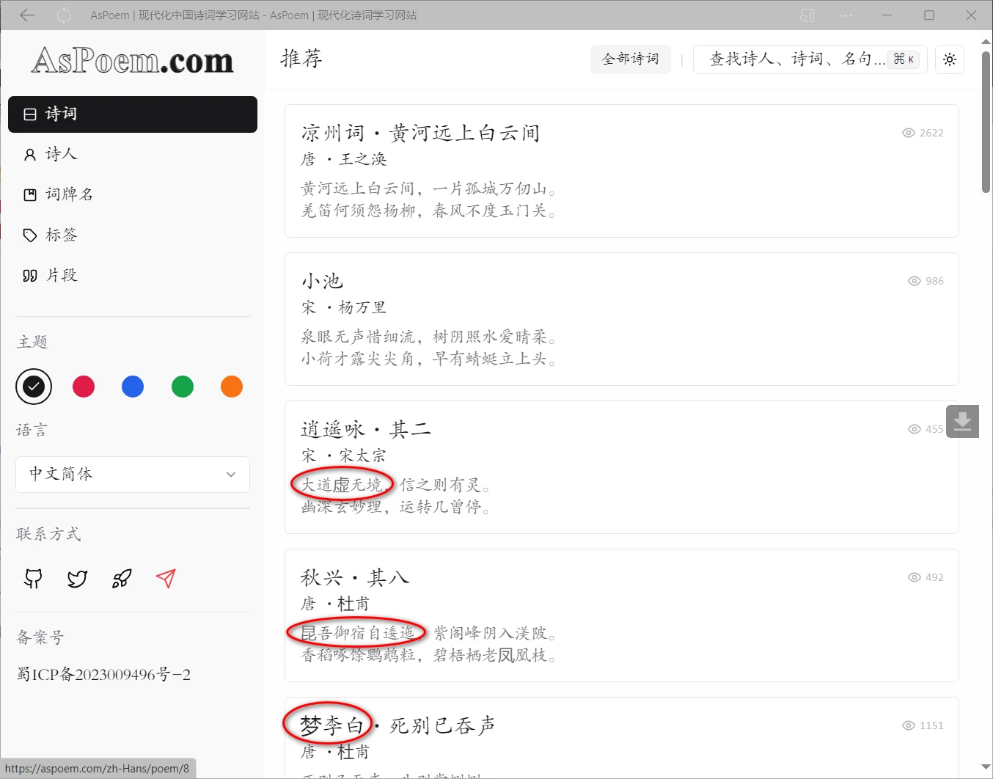Toggle light/dark mode sun icon

(950, 59)
